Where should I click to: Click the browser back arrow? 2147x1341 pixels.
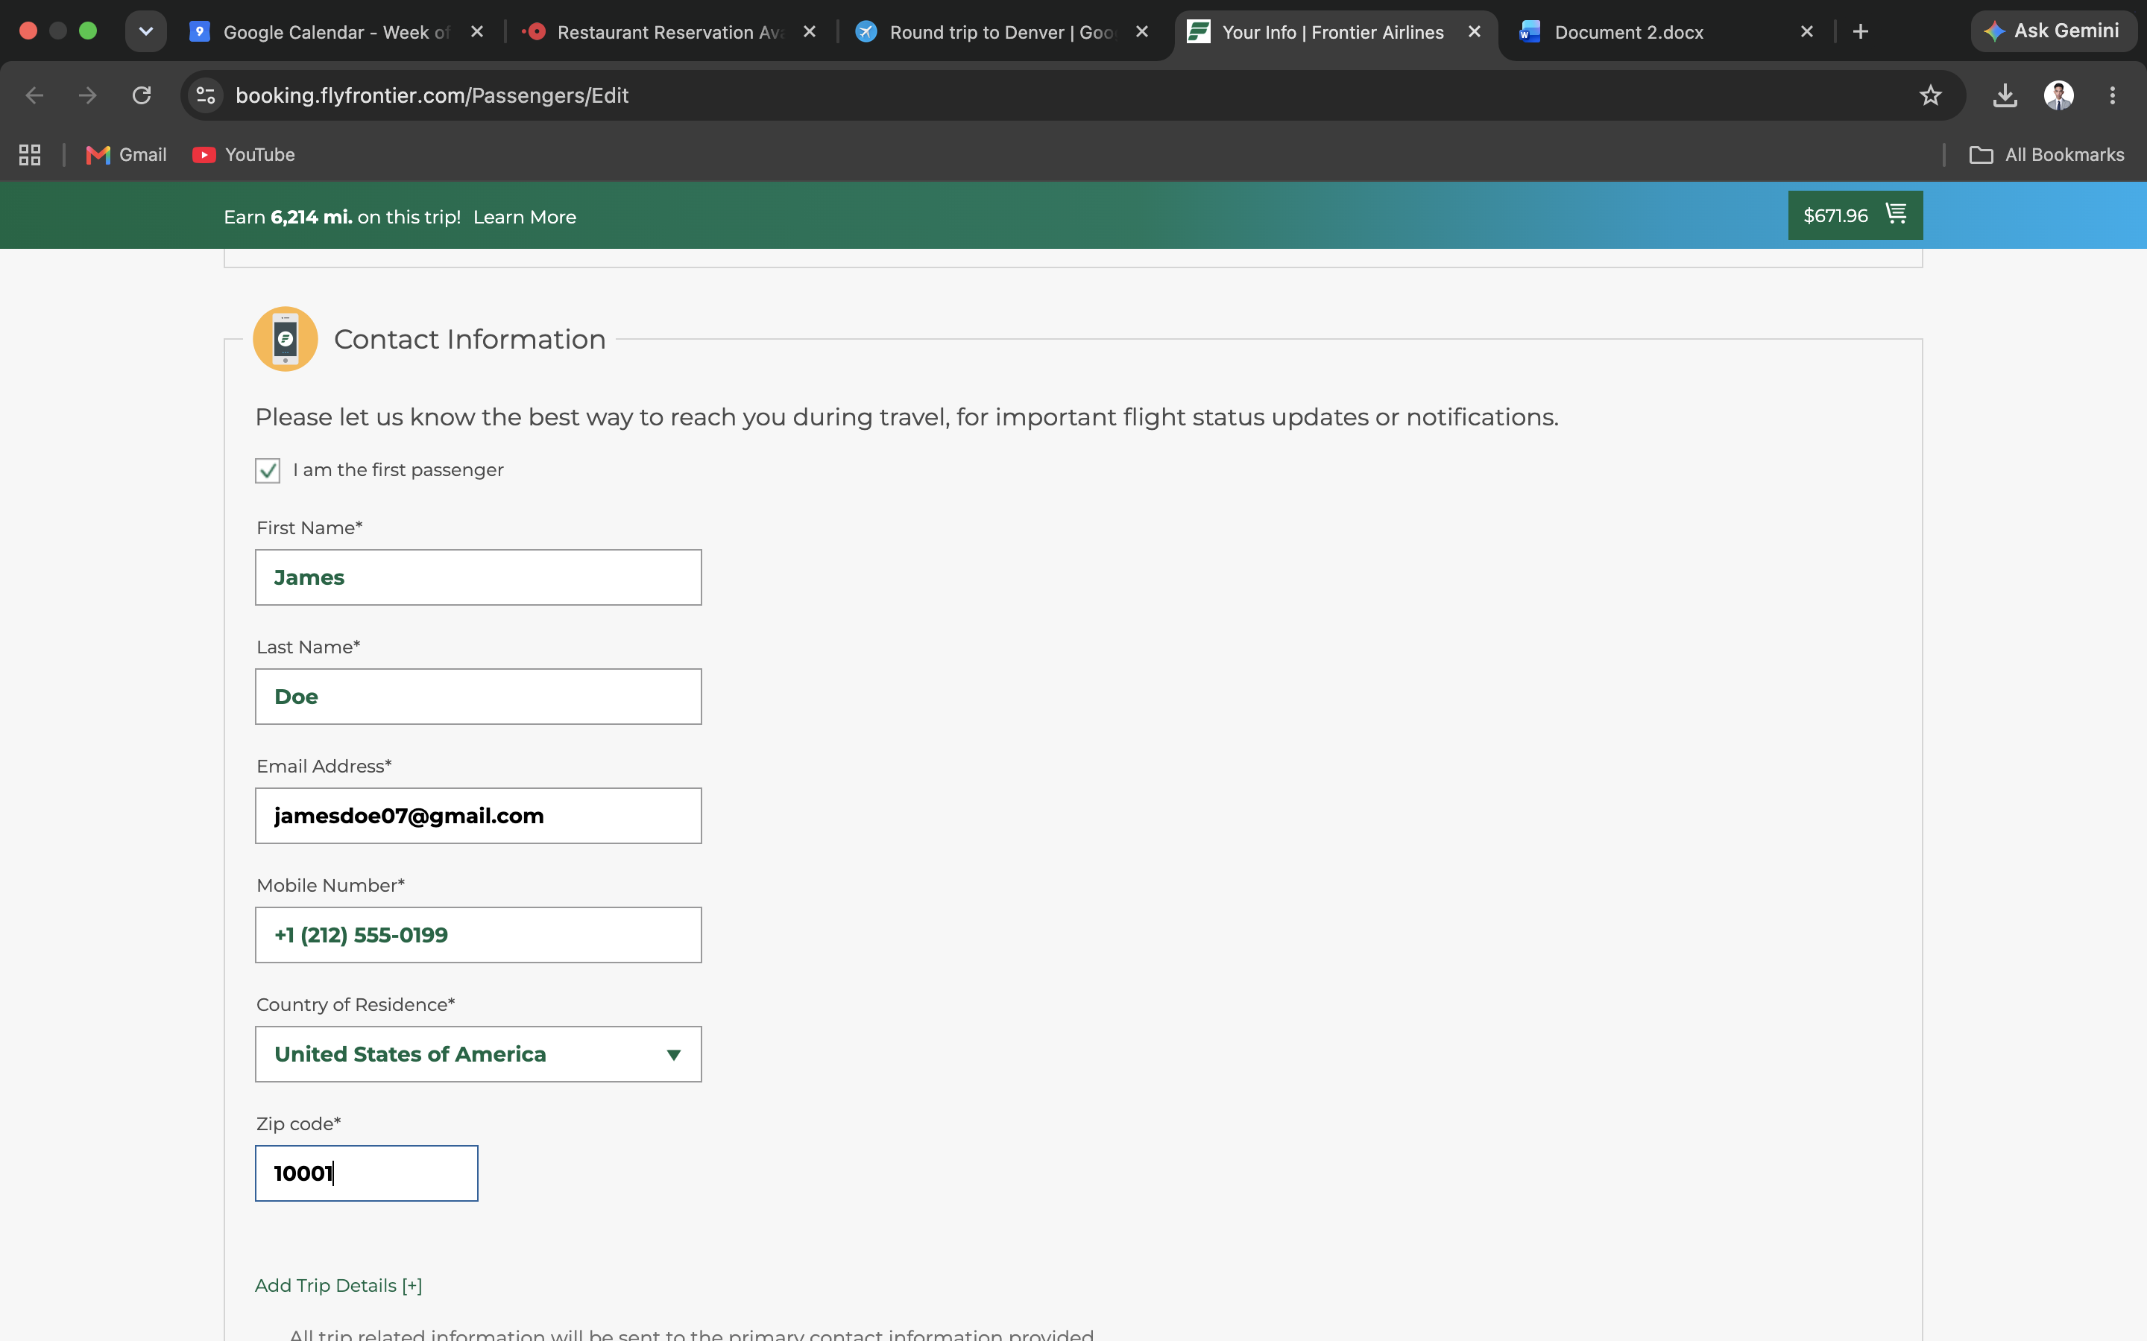pyautogui.click(x=34, y=95)
